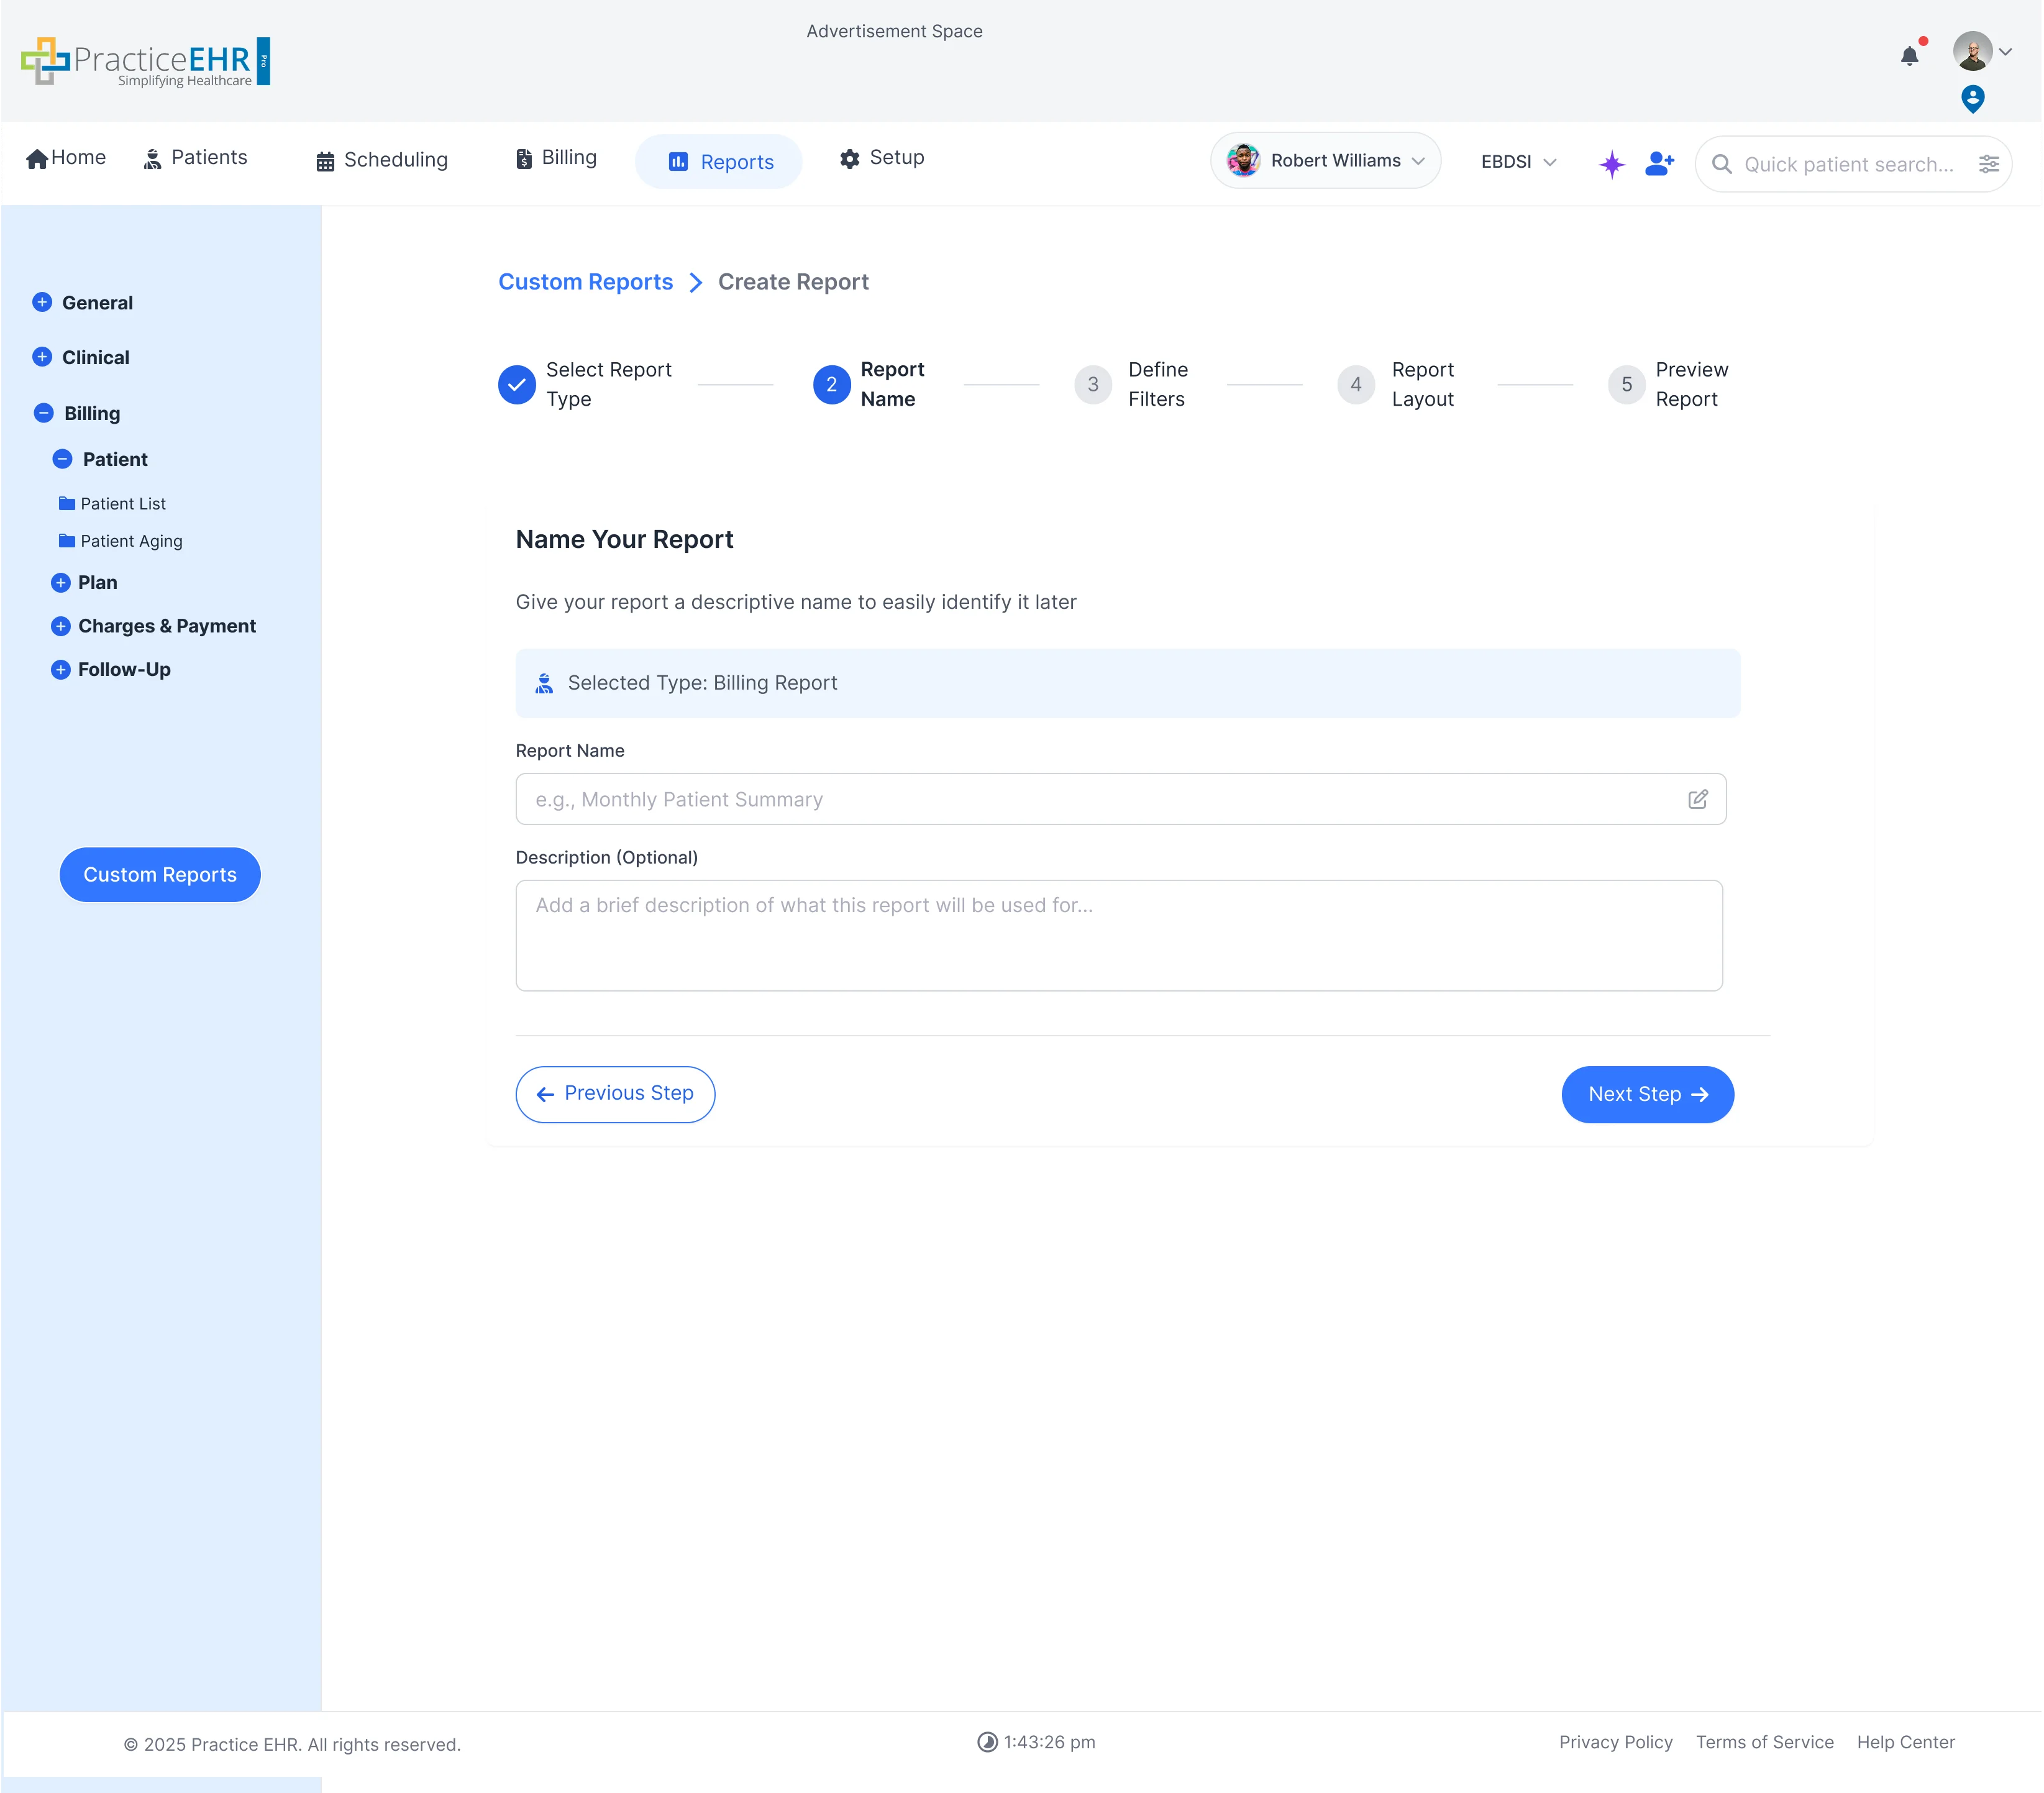Open the Scheduling menu
The width and height of the screenshot is (2044, 1793).
pyautogui.click(x=381, y=160)
